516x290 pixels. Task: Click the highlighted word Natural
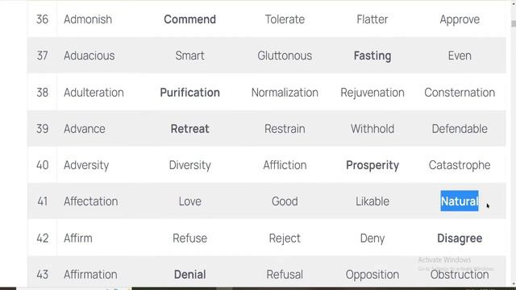click(460, 201)
